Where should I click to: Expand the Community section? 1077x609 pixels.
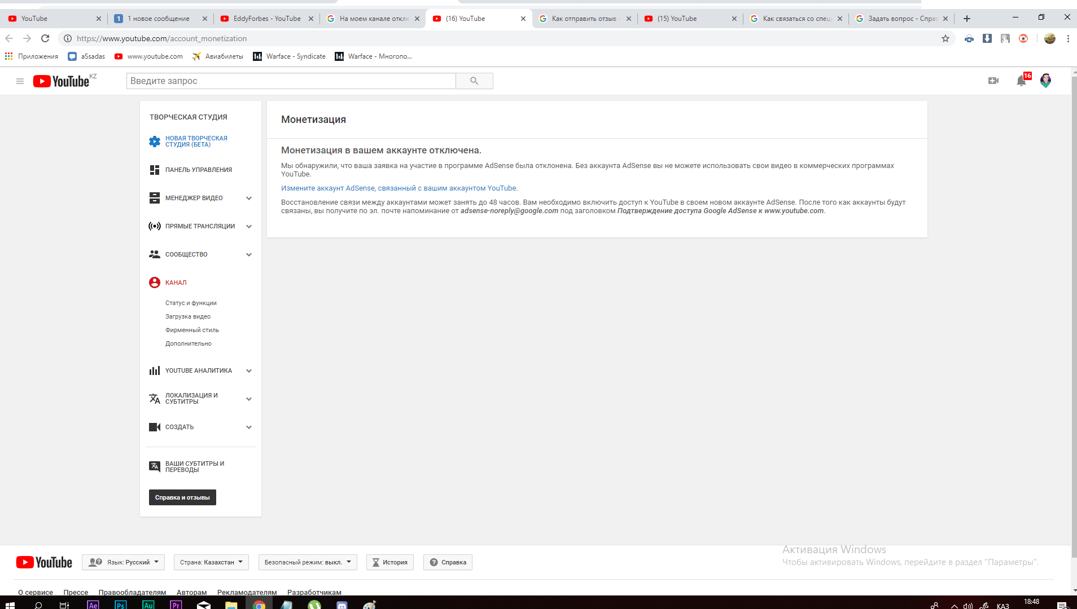249,254
